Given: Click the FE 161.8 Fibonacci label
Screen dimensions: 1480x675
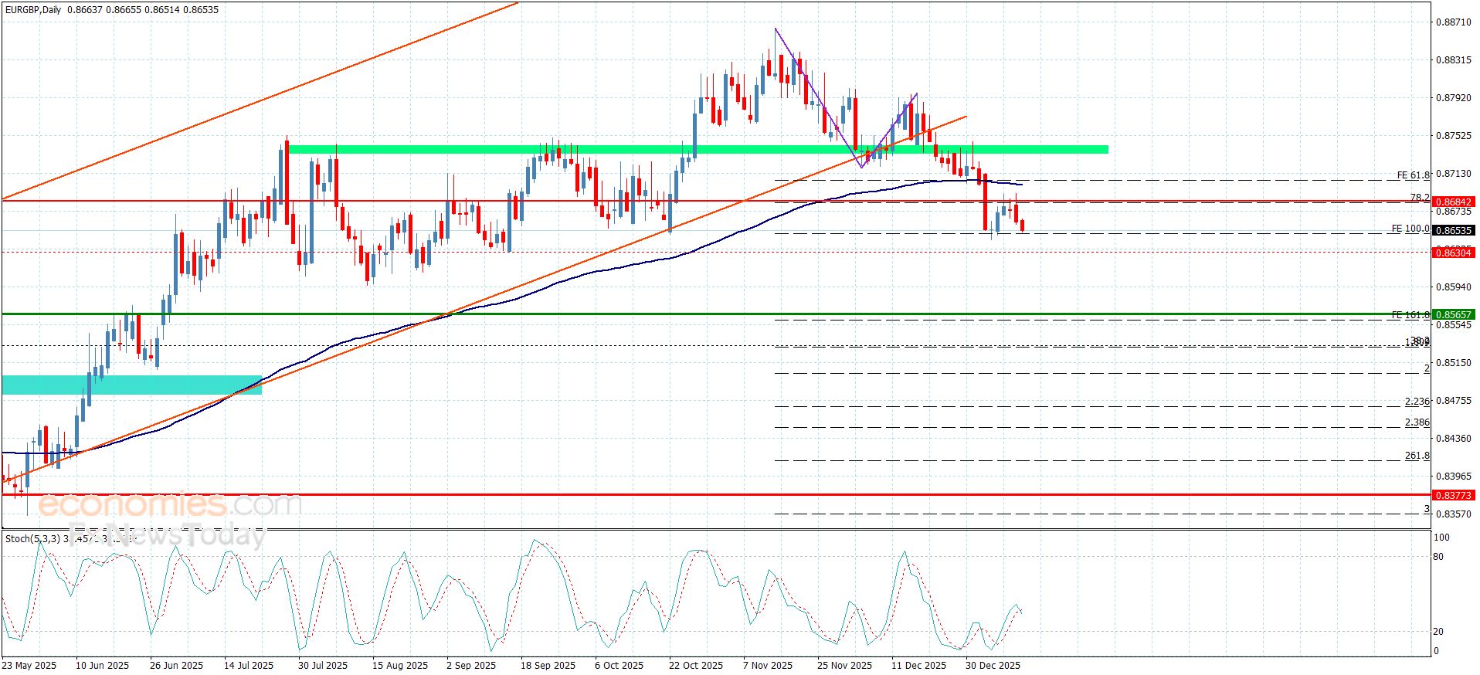Looking at the screenshot, I should coord(1410,315).
